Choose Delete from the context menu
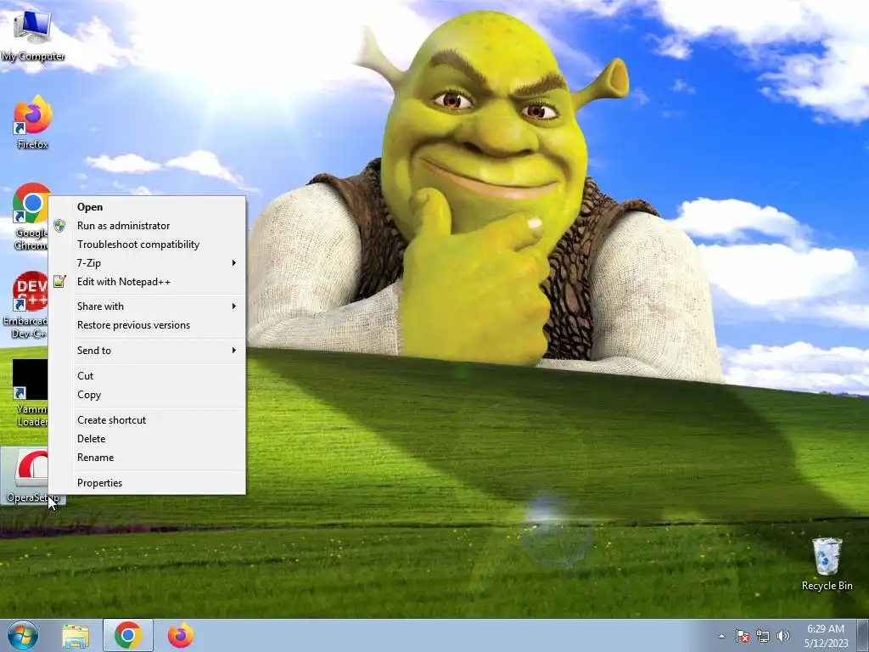The image size is (869, 652). point(147,439)
